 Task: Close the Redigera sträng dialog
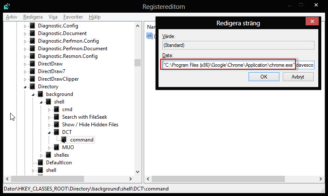coord(312,21)
